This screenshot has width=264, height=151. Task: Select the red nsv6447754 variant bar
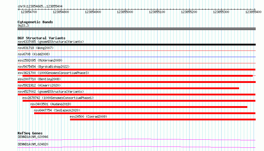145,113
